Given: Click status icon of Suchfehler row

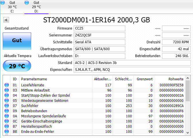Looking at the screenshot, I should coord(7,106).
